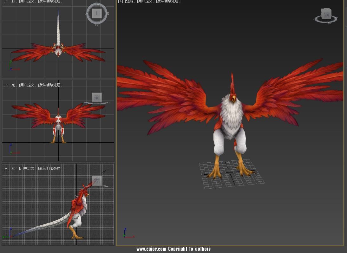This screenshot has width=347, height=253.
Task: Open the [左] left view label menu
Action: pos(14,168)
